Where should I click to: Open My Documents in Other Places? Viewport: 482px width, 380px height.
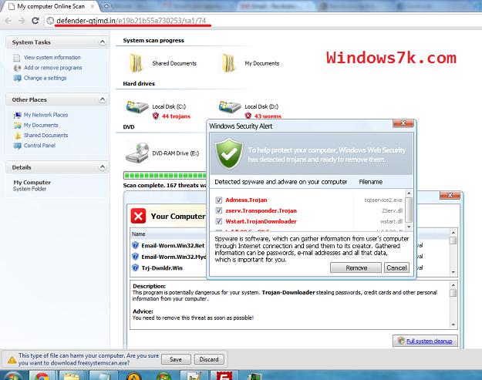(x=41, y=125)
